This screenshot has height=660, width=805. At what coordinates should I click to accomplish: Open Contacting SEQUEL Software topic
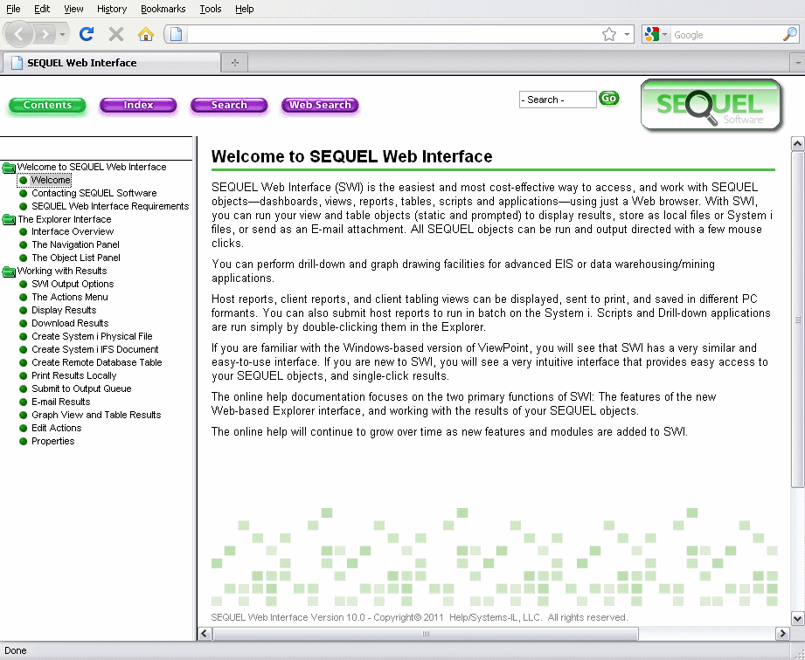[x=94, y=193]
